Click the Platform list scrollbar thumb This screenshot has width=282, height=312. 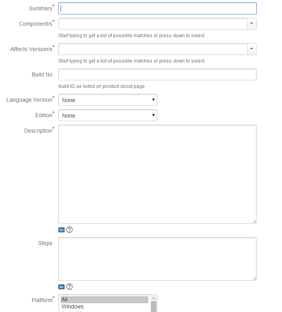[153, 306]
